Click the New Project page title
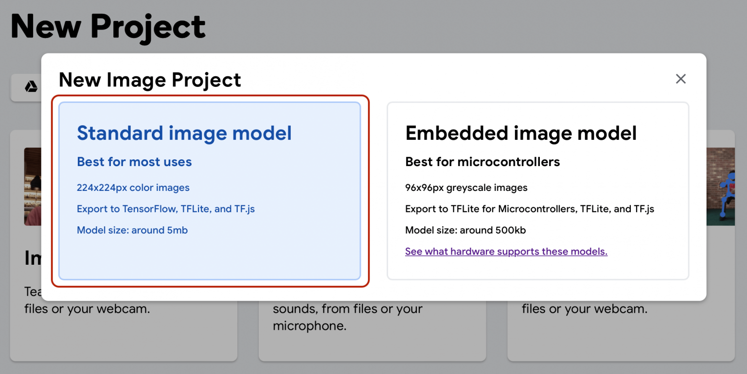This screenshot has width=747, height=374. tap(107, 26)
